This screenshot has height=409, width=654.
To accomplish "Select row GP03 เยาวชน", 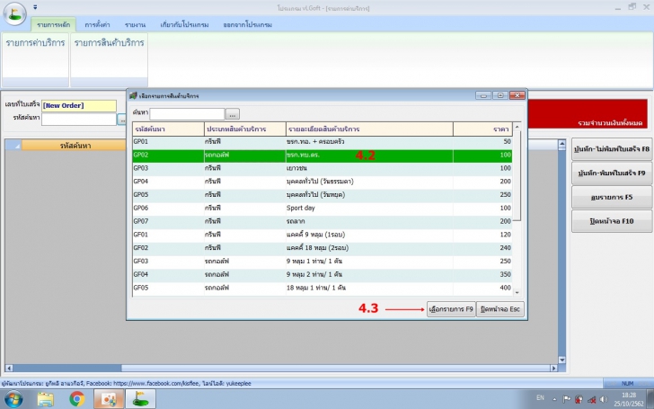I will click(322, 168).
